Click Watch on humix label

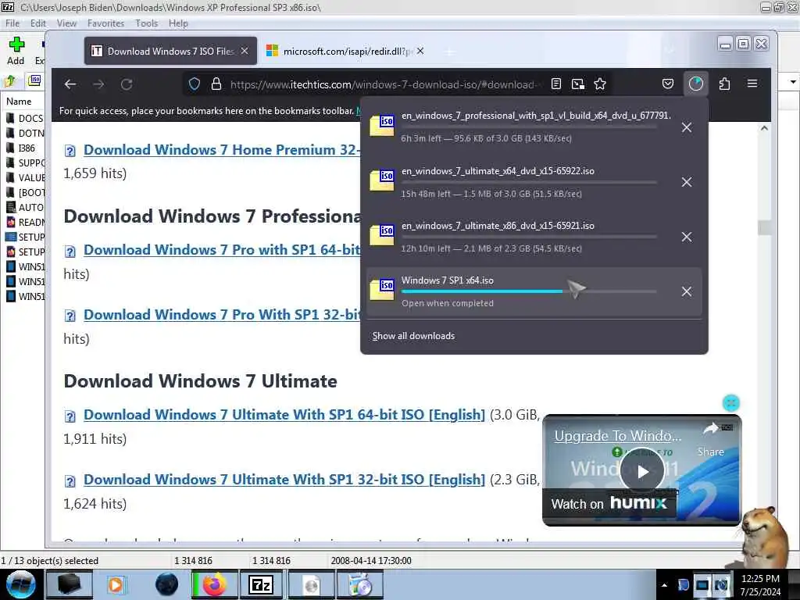[x=609, y=504]
